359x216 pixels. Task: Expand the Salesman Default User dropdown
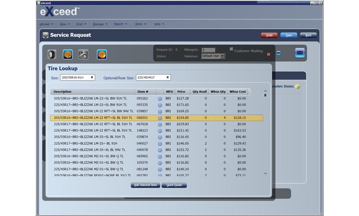click(x=222, y=56)
